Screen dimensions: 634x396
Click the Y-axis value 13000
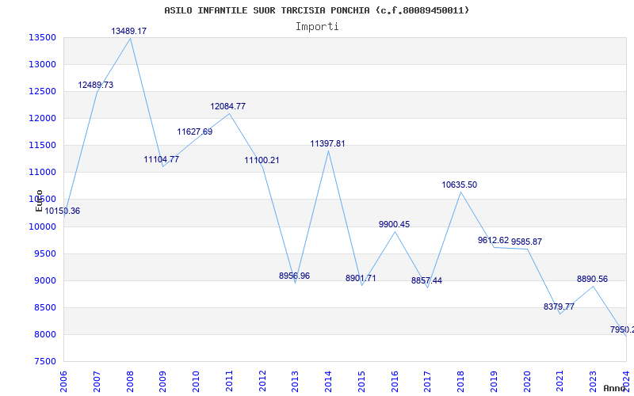coord(43,65)
